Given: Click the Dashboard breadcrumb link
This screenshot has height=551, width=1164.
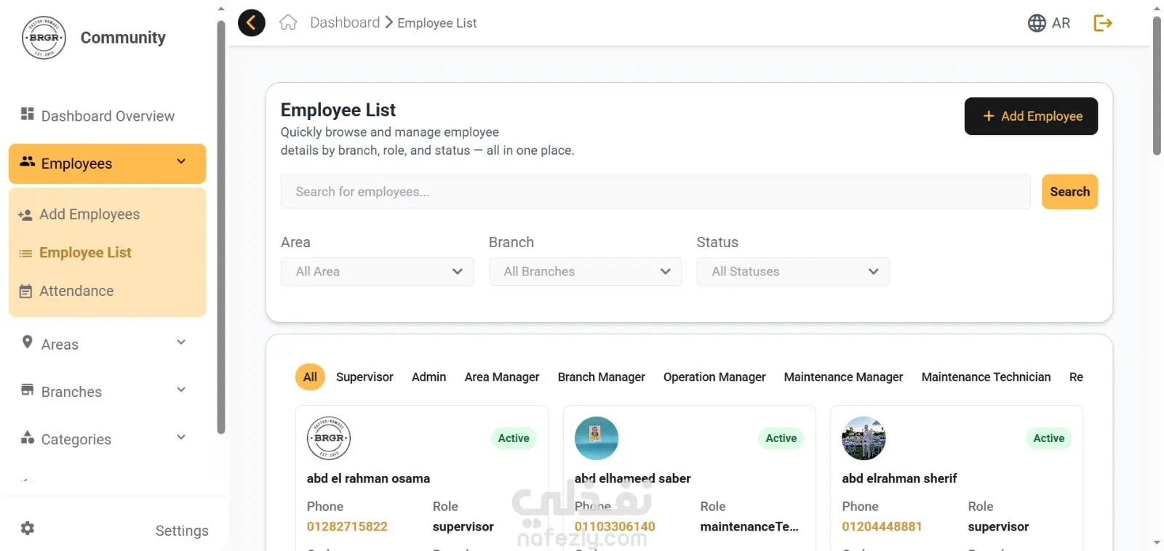Looking at the screenshot, I should (x=345, y=23).
